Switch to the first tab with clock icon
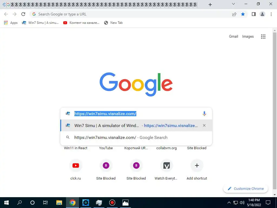The width and height of the screenshot is (277, 208). [x=4, y=5]
